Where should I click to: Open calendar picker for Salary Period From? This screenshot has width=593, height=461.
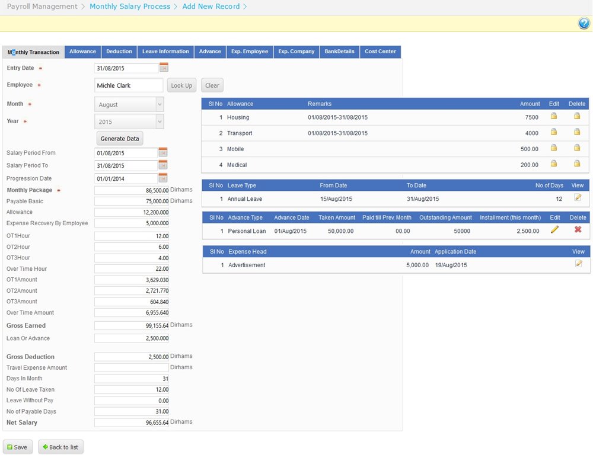[163, 152]
